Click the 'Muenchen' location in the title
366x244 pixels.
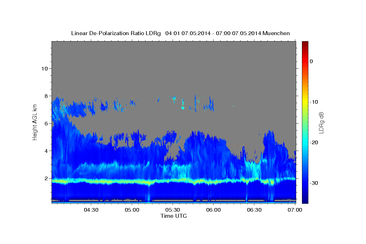(277, 33)
